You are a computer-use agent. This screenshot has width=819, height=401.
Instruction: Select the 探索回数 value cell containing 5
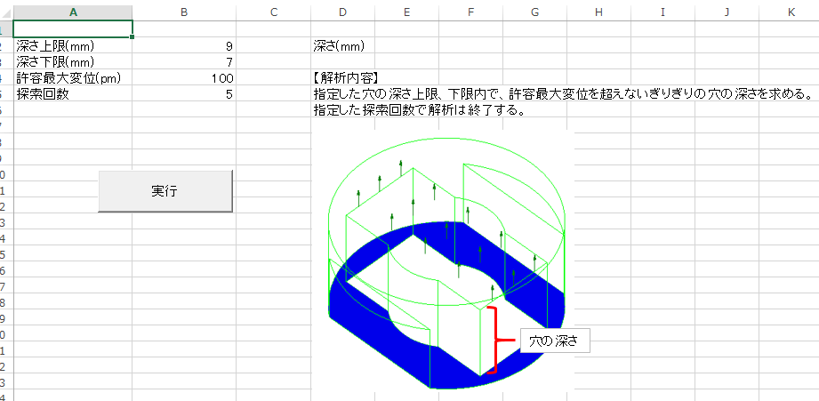pos(184,94)
